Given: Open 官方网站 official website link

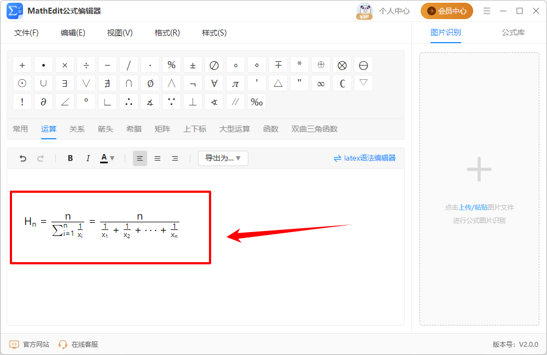Looking at the screenshot, I should pyautogui.click(x=30, y=345).
